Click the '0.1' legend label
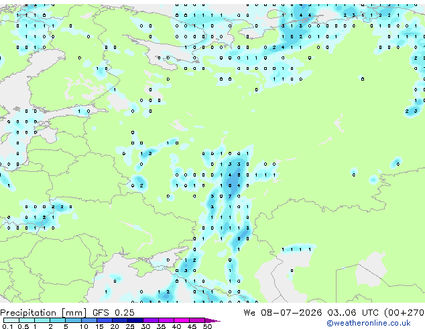Viewport: 425px width, 329px height. (8, 326)
